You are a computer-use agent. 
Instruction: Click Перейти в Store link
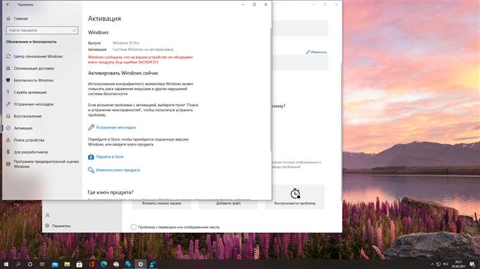pos(109,157)
